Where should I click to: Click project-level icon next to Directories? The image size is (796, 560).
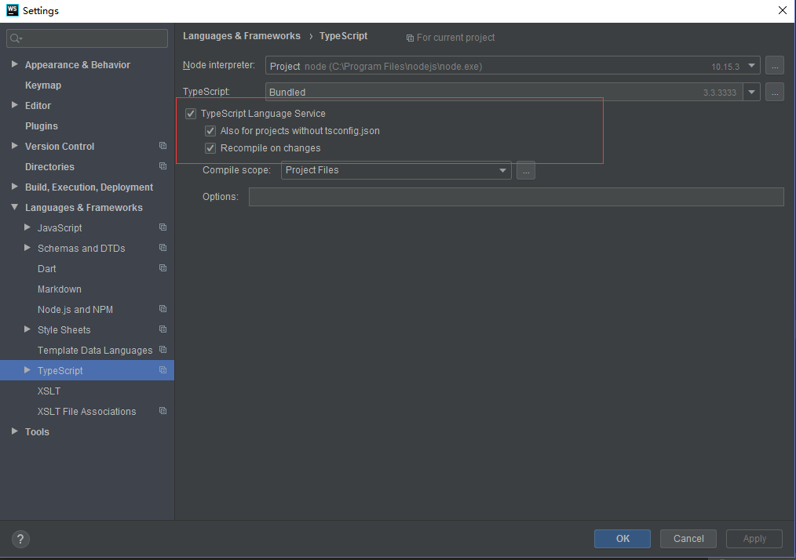162,166
